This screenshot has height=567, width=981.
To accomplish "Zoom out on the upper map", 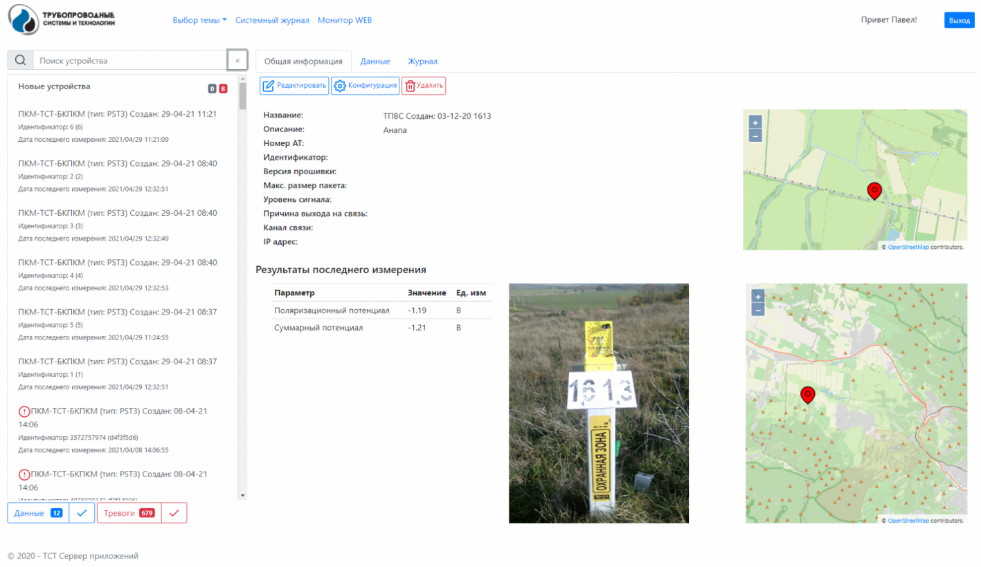I will click(x=755, y=136).
